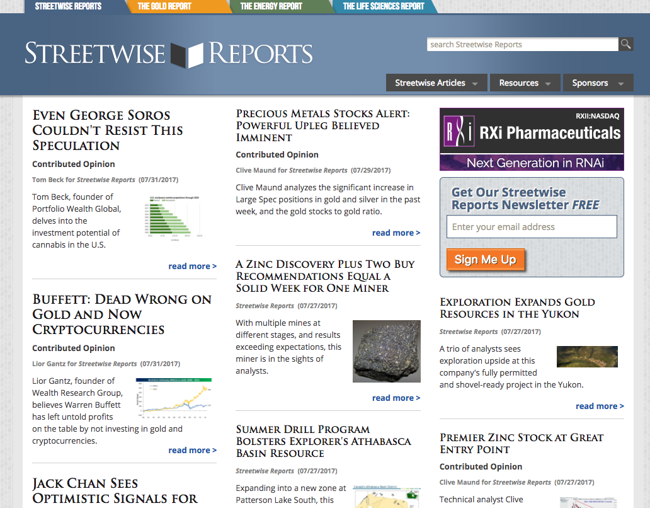Read more on the Zinc Discovery article
Screen dimensions: 650x508
click(396, 398)
